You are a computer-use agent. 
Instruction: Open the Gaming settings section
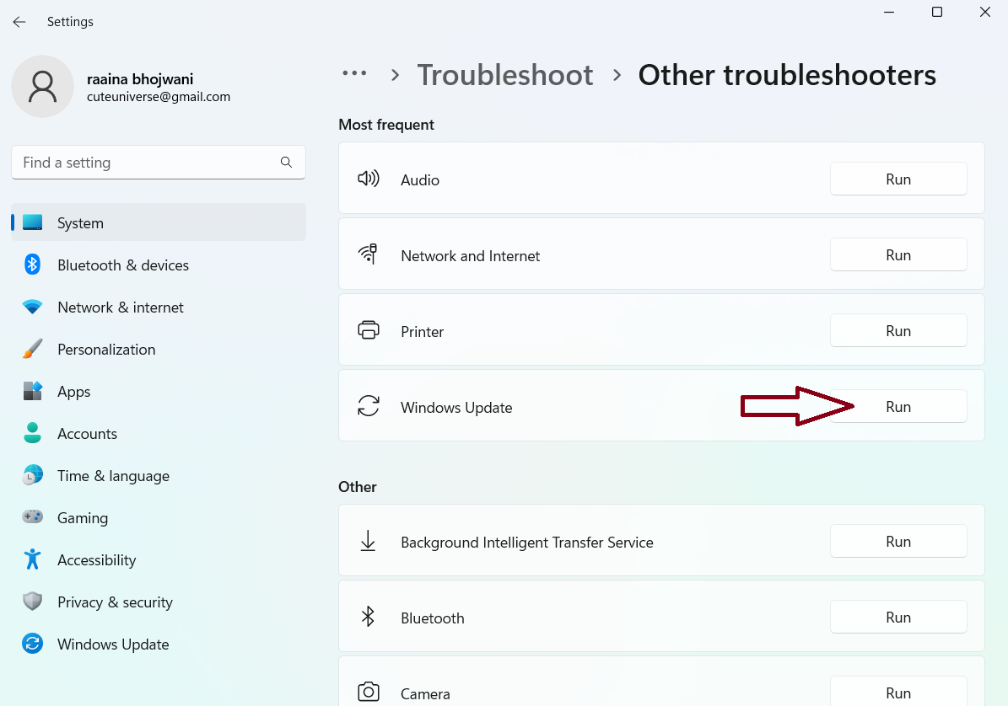pyautogui.click(x=82, y=518)
